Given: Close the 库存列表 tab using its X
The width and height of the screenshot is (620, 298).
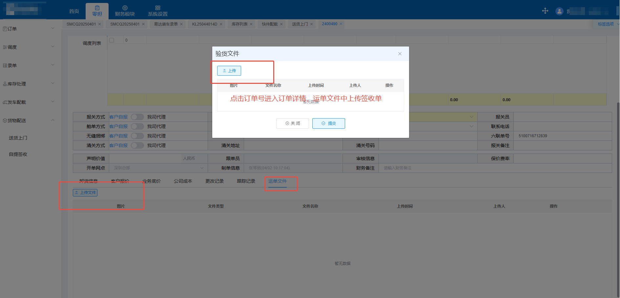Looking at the screenshot, I should point(251,24).
